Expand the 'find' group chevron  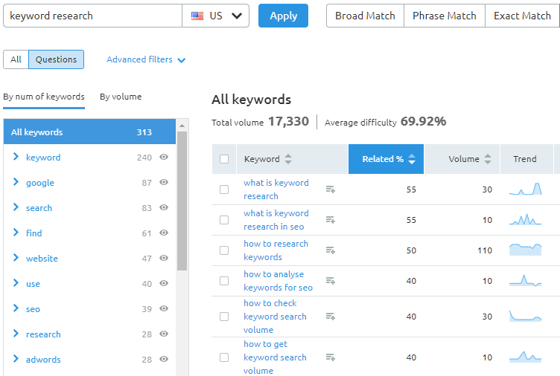pos(16,233)
